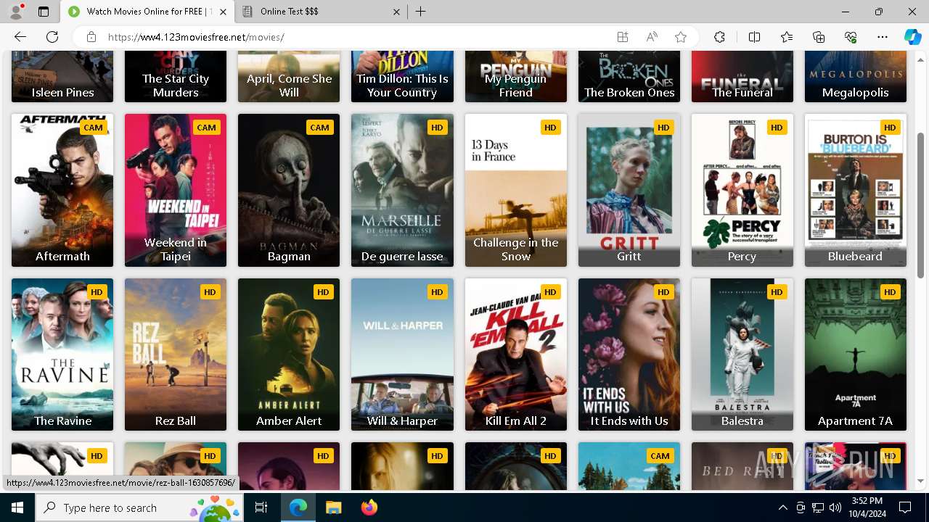Open the Percy movie poster

pos(742,190)
